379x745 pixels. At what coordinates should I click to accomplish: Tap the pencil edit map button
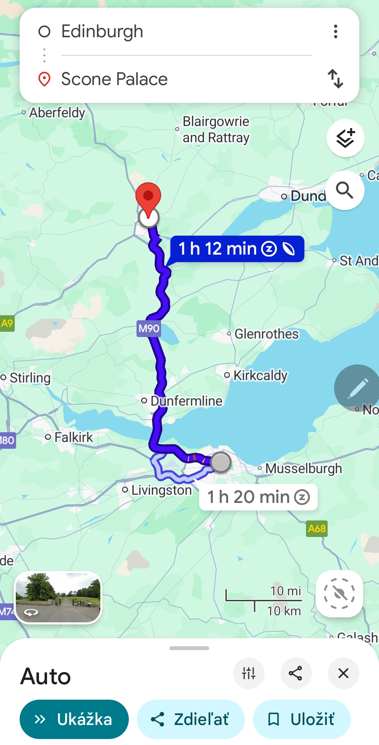pyautogui.click(x=357, y=388)
